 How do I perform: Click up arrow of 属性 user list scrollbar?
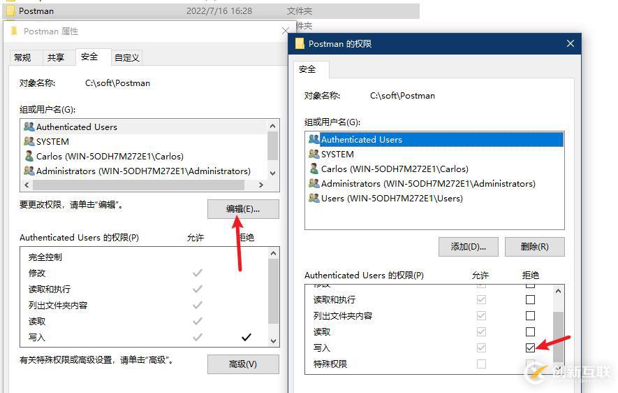click(273, 126)
